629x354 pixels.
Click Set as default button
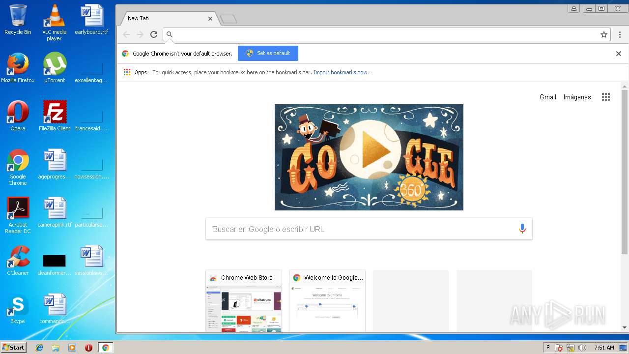(268, 53)
